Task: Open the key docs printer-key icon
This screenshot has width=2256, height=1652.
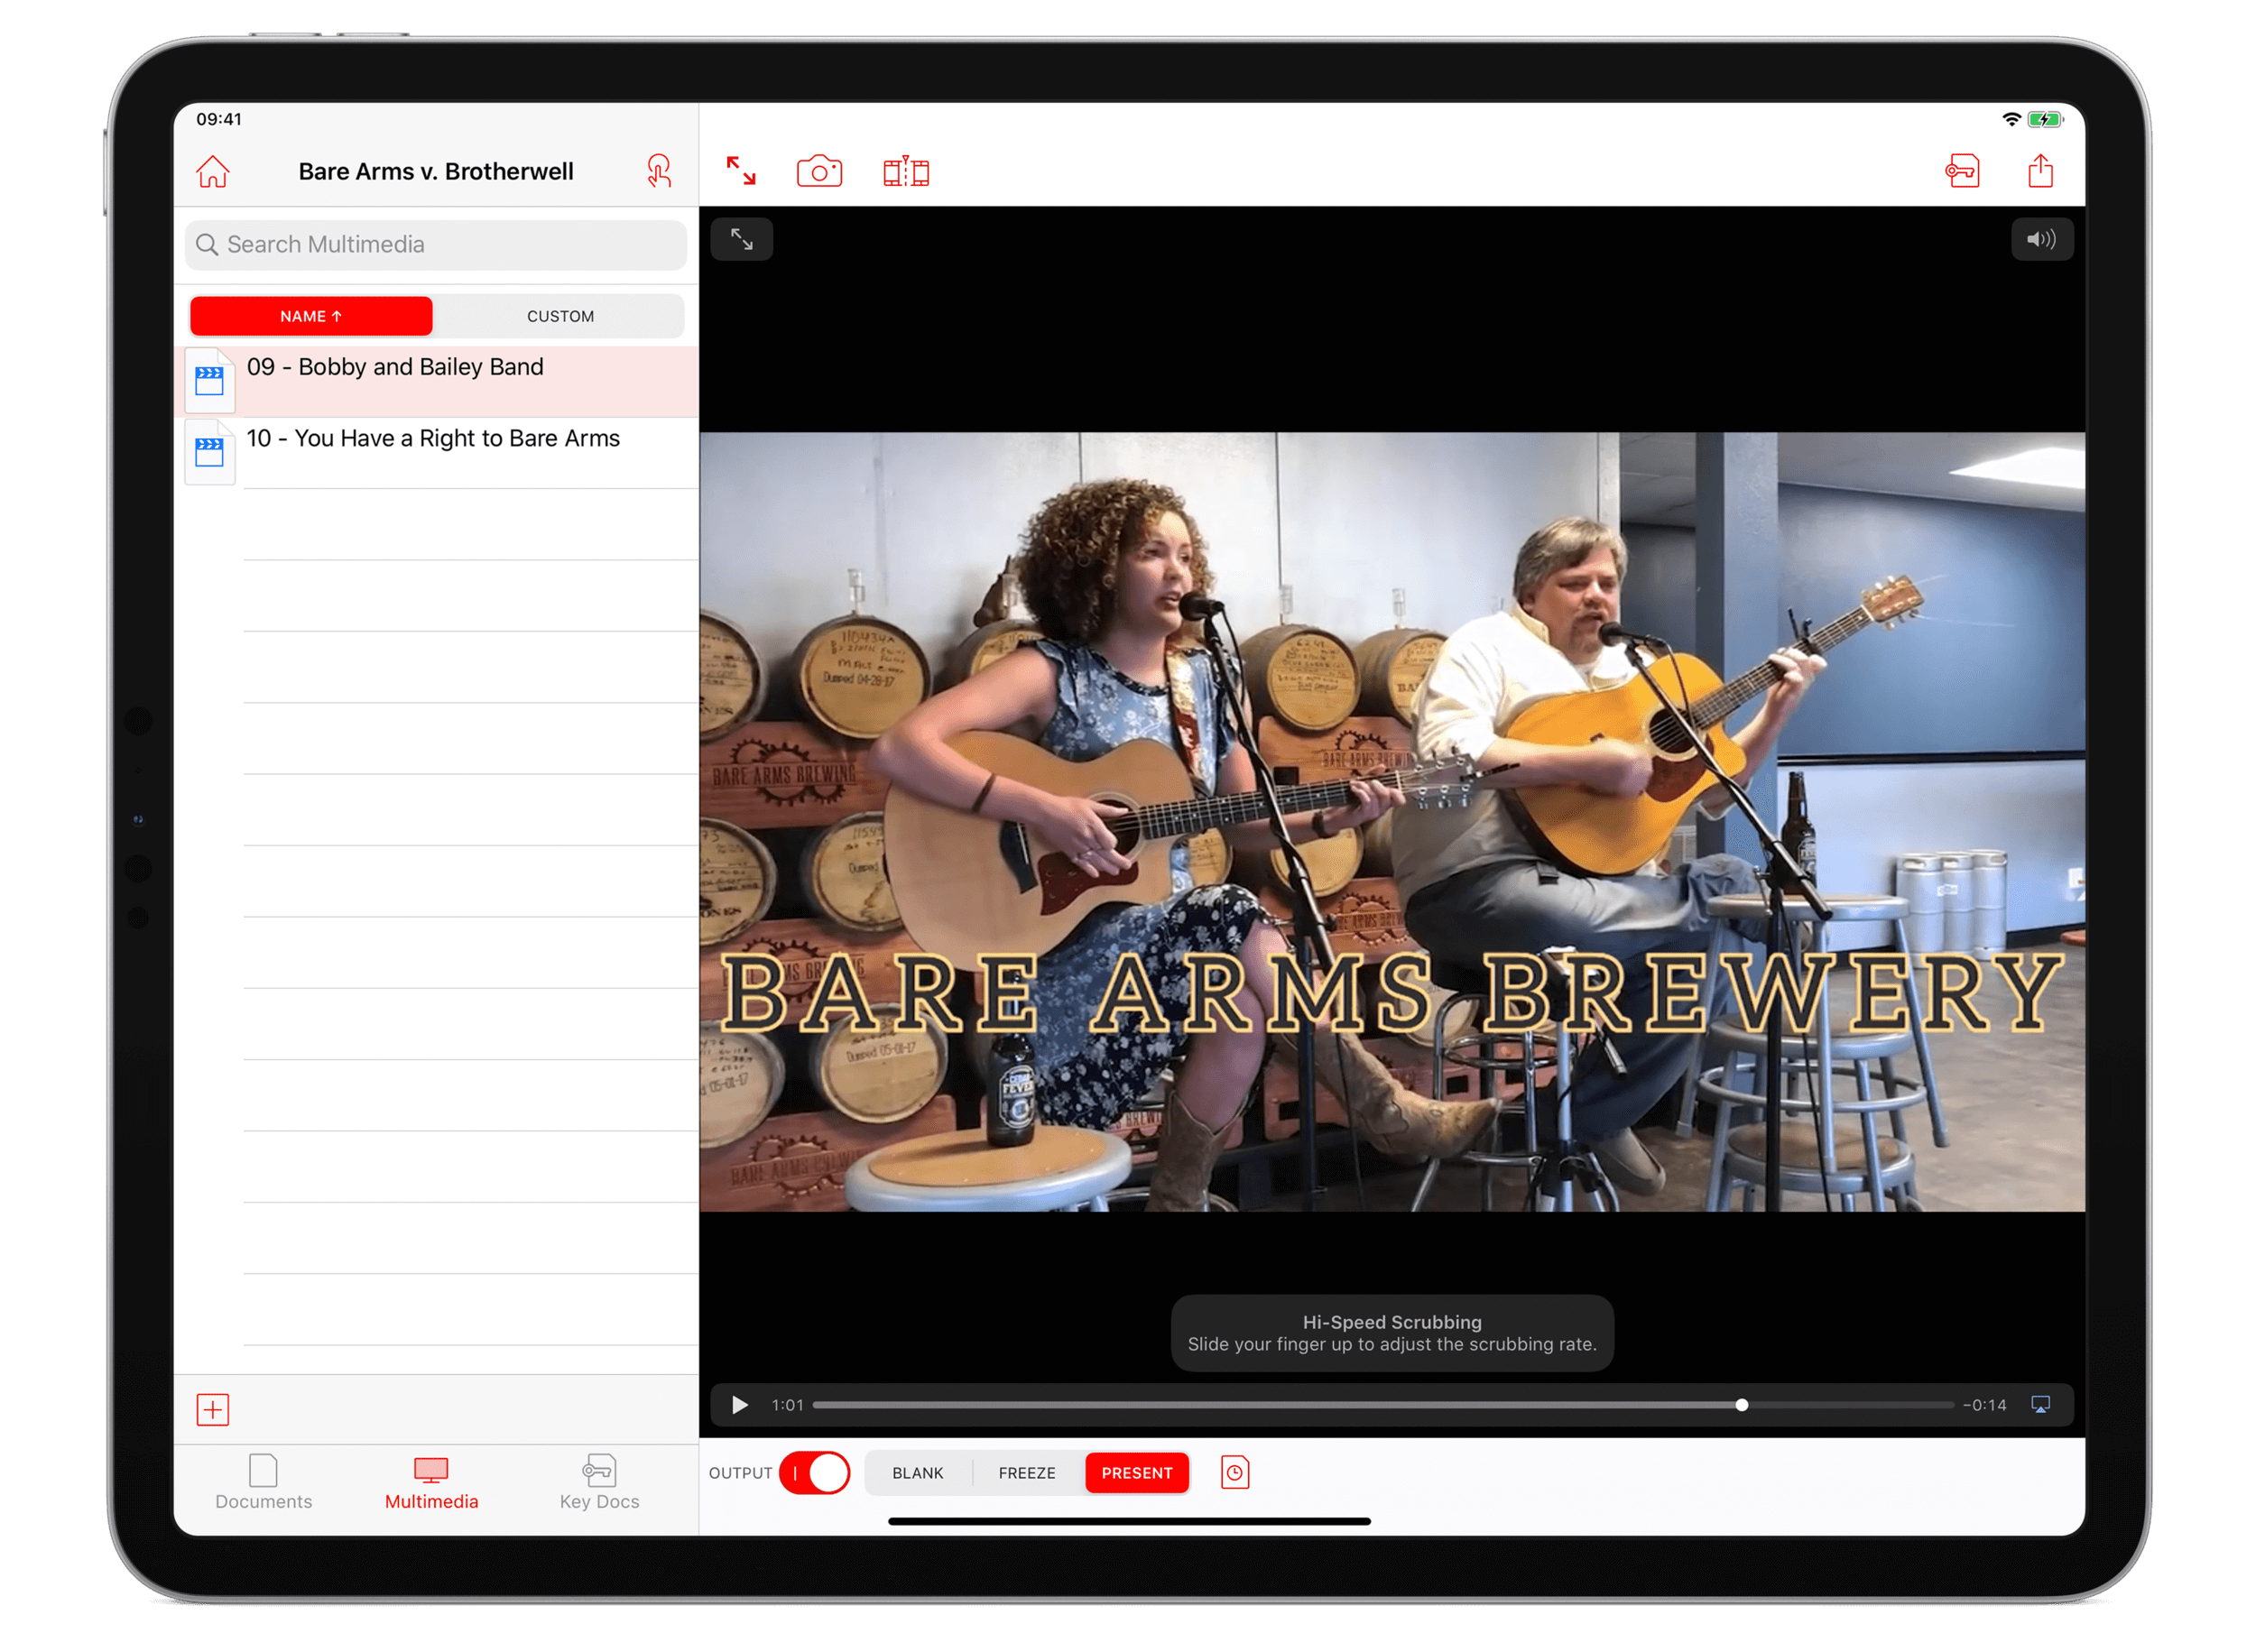Action: [x=1962, y=171]
